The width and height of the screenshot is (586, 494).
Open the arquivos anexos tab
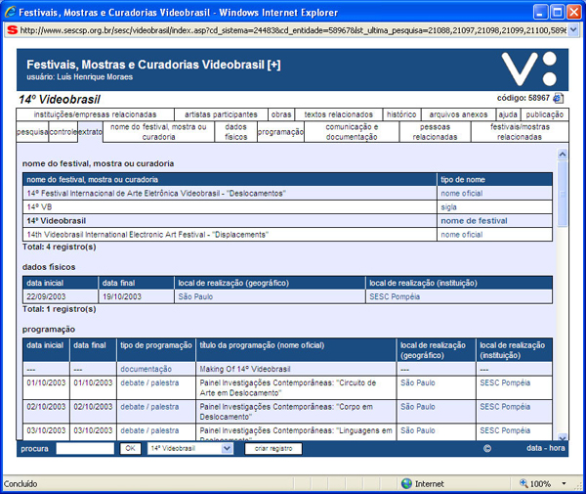click(458, 114)
